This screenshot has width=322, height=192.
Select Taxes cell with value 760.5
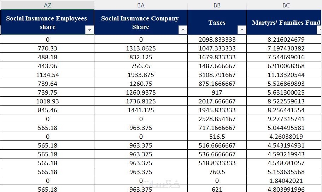[x=217, y=172]
